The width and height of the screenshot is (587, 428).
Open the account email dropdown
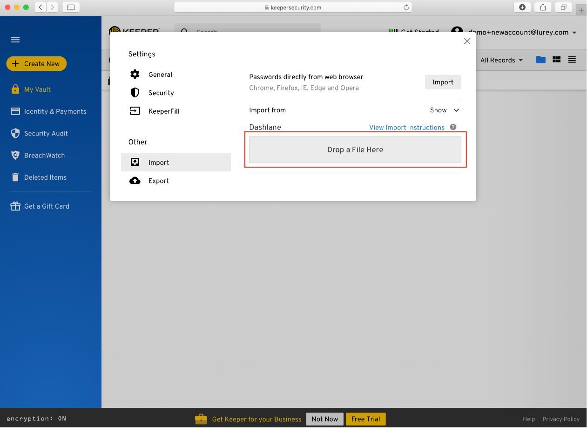(x=522, y=32)
